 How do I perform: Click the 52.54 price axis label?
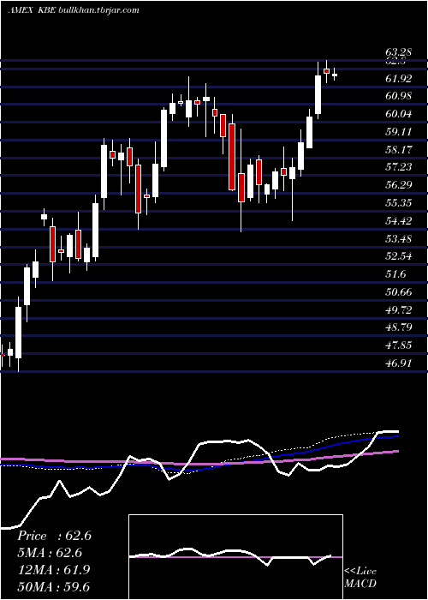pyautogui.click(x=399, y=256)
